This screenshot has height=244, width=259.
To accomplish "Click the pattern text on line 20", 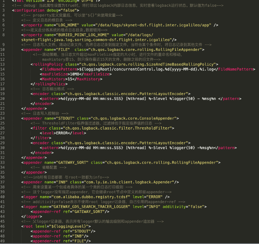I will pyautogui.click(x=138, y=99).
